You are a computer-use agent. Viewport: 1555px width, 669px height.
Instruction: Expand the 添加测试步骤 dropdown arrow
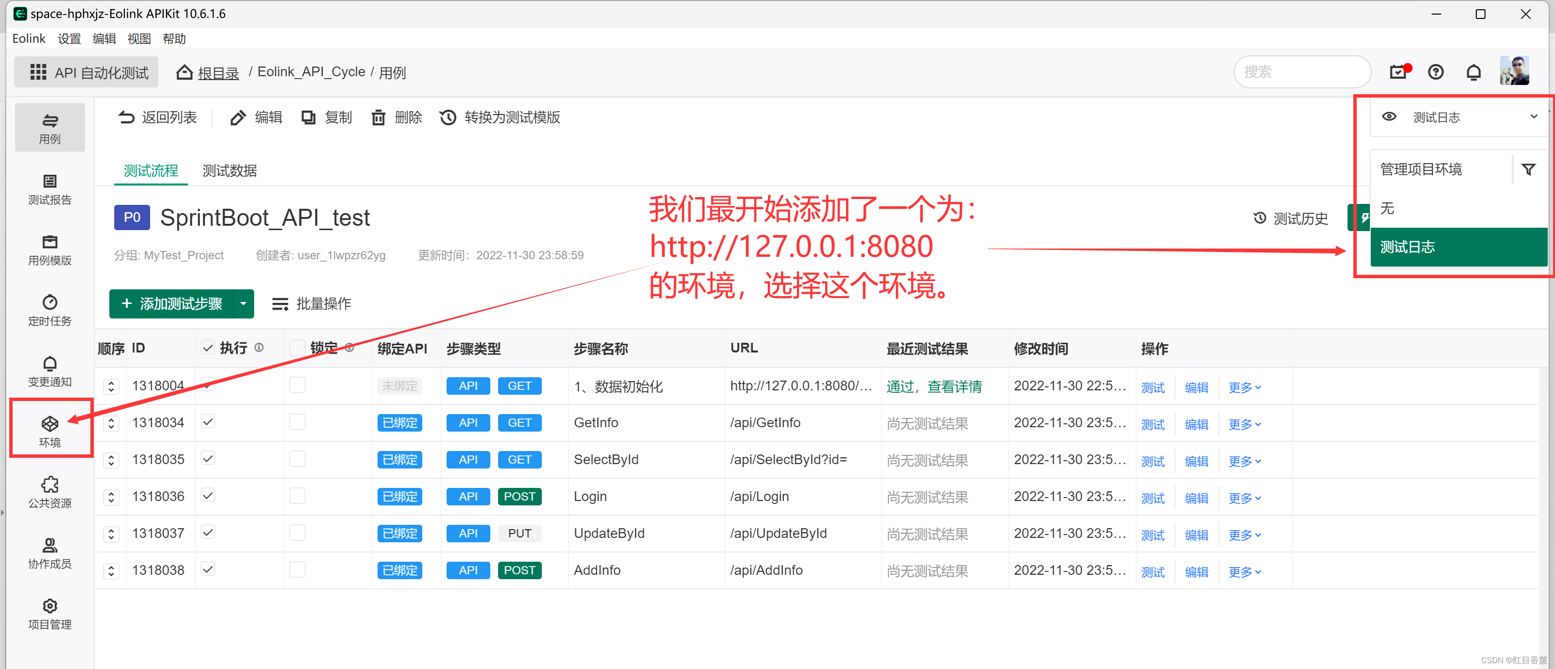point(243,303)
